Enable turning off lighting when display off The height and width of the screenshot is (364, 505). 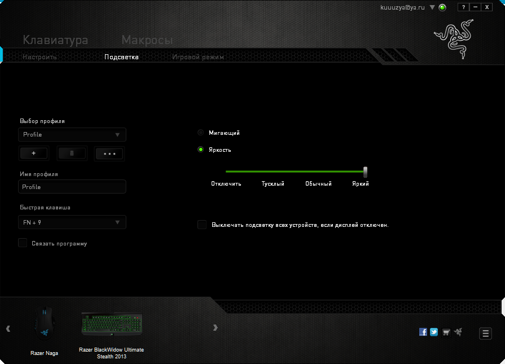202,225
